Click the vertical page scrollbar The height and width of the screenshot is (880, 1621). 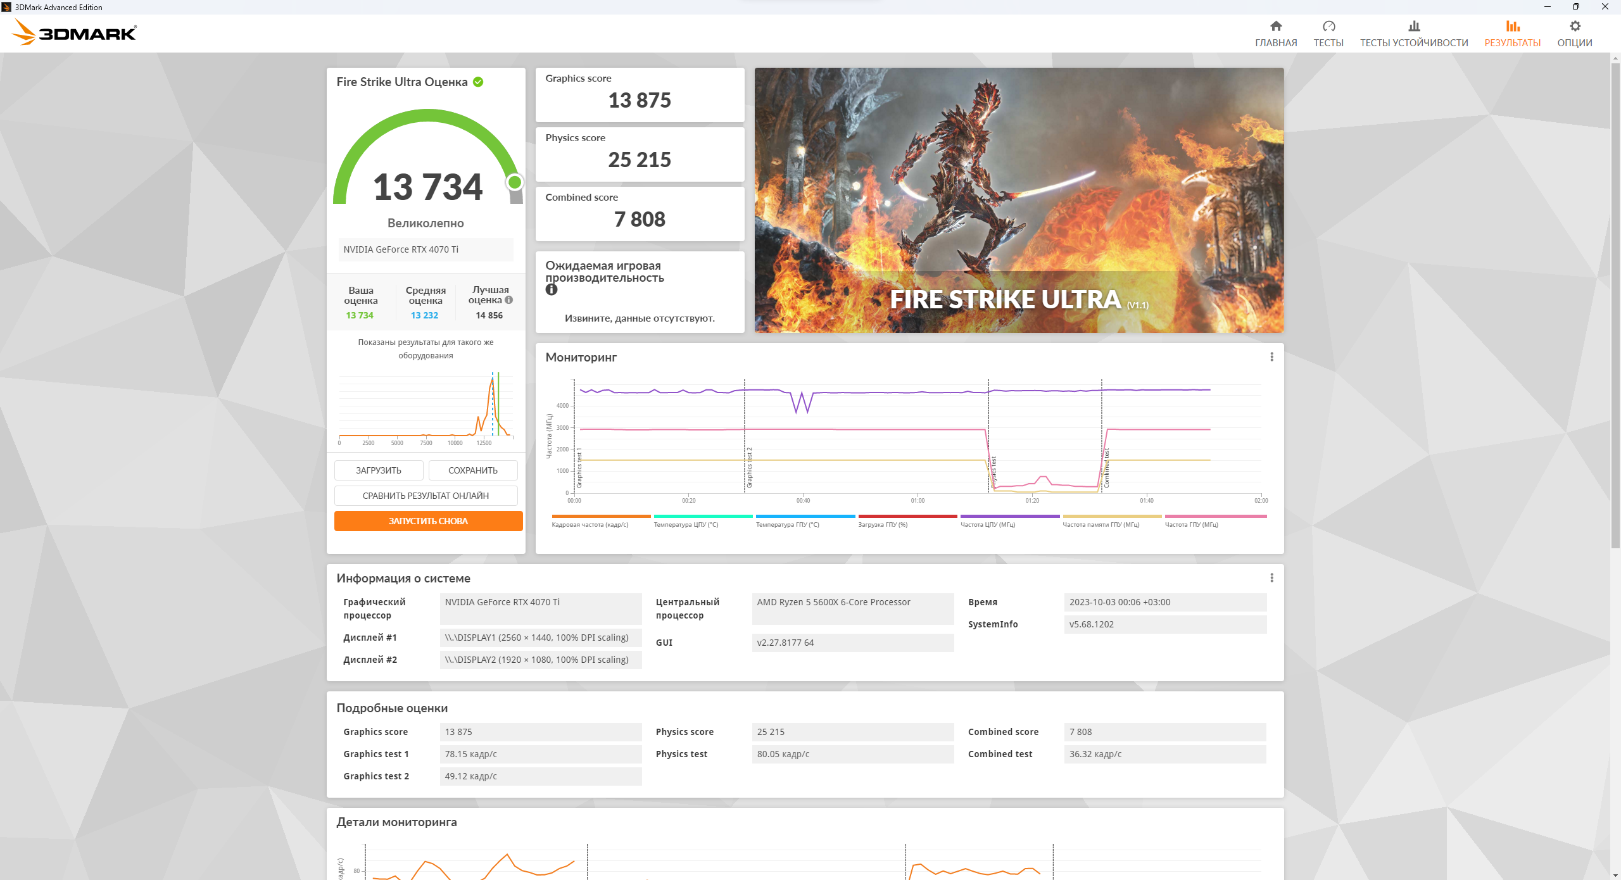coord(1615,304)
